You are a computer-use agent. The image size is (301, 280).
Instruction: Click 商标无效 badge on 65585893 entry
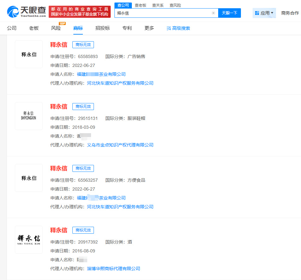(83, 45)
